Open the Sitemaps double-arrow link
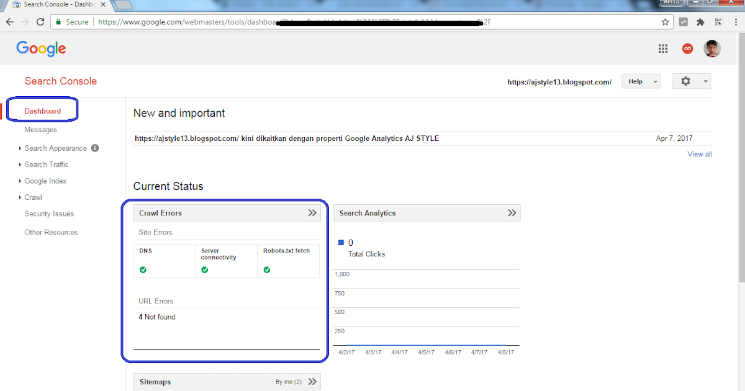The height and width of the screenshot is (391, 745). 312,382
